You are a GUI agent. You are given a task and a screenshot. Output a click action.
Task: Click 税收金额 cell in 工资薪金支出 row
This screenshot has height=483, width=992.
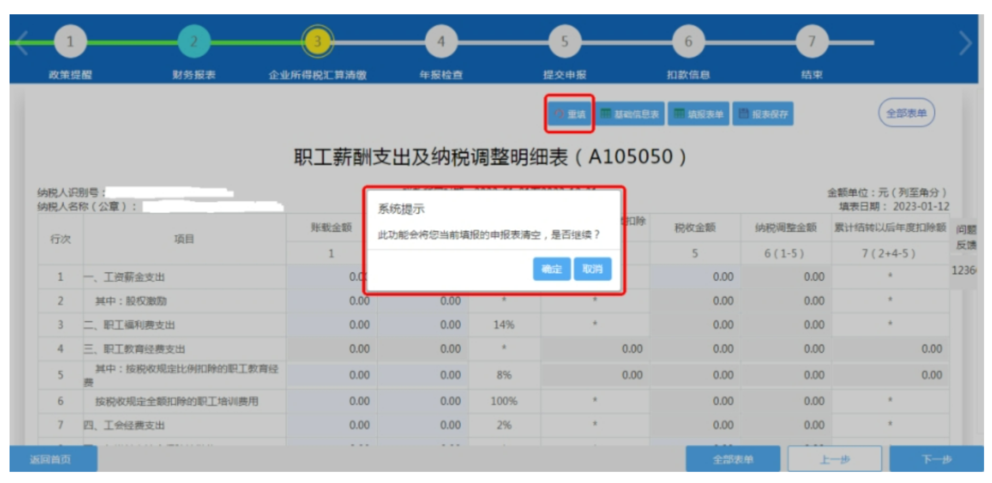(x=695, y=277)
